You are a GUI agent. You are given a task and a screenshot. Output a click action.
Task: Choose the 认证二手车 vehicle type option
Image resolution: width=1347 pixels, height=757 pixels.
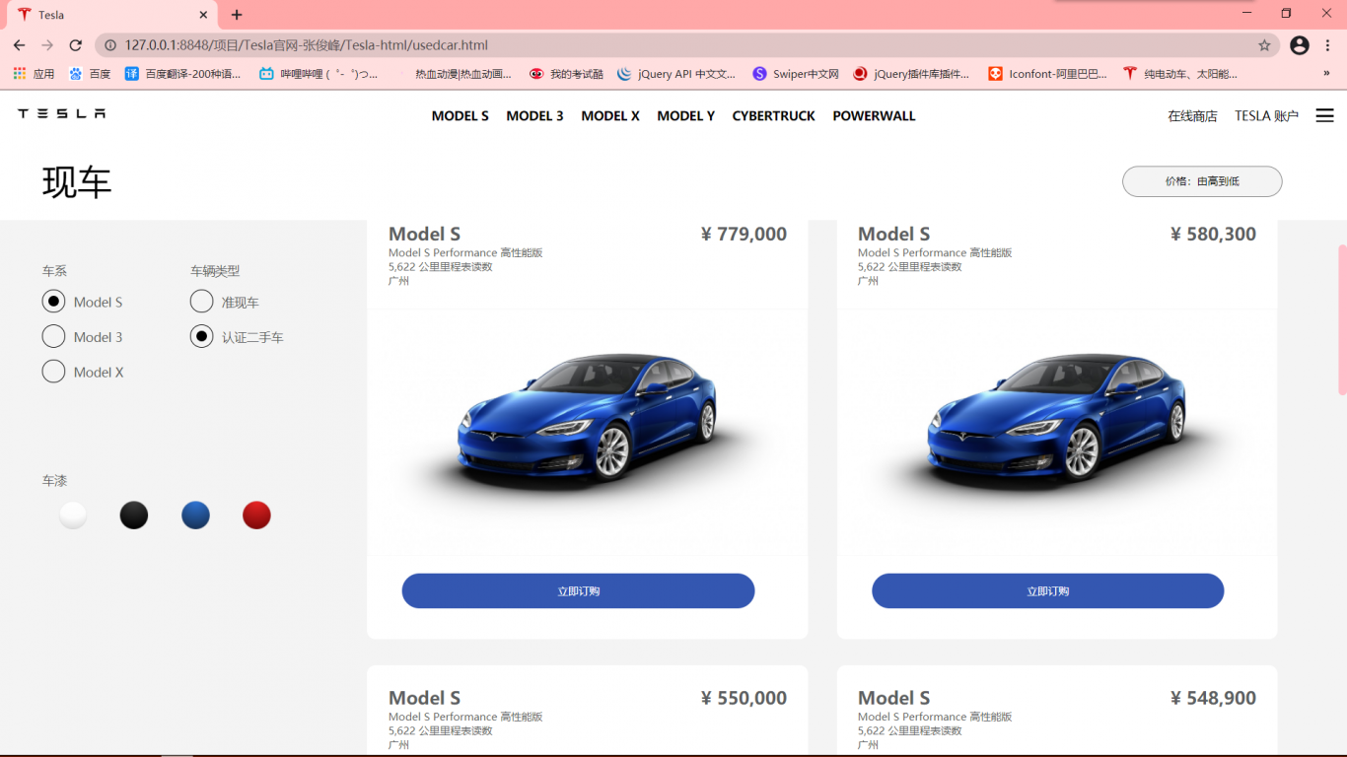(x=201, y=337)
